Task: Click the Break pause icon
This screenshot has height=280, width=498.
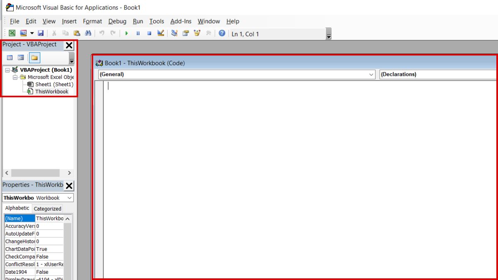Action: (138, 34)
